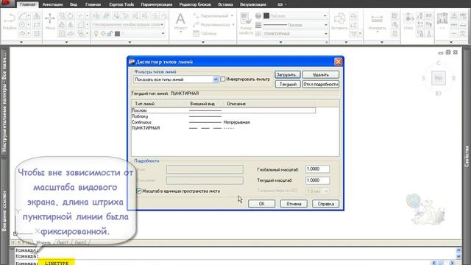471x265 pixels.
Task: Click the match properties (Копир. свойств) icon
Action: [246, 24]
